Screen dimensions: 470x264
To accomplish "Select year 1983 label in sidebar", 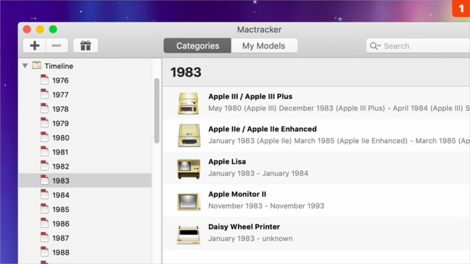I will tap(61, 181).
